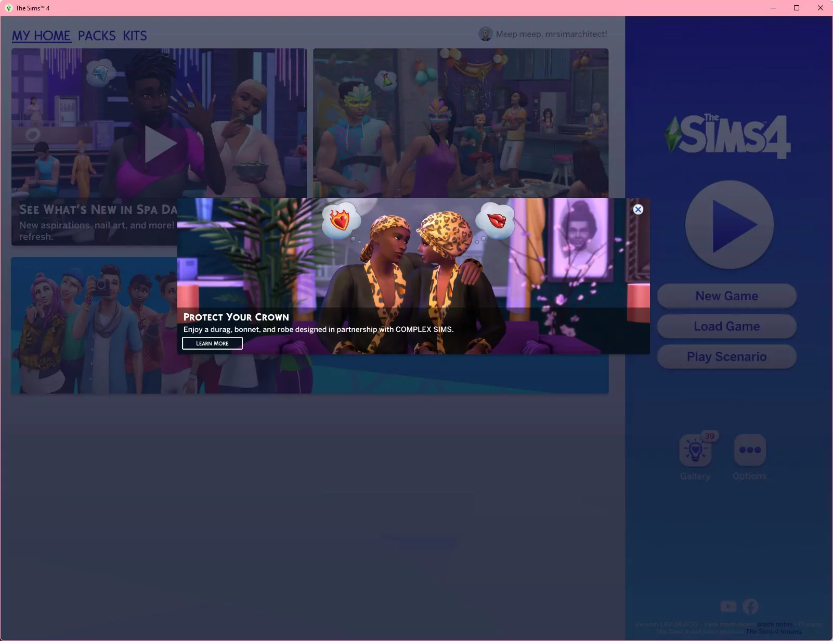
Task: Open the Options menu icon
Action: tap(750, 450)
